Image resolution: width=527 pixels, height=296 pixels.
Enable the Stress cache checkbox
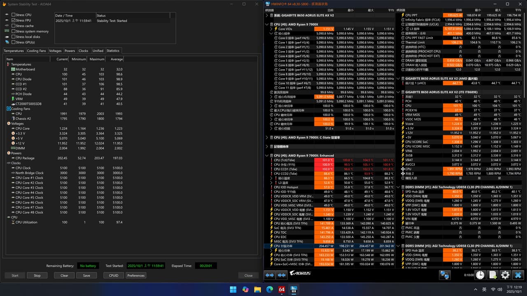click(x=14, y=26)
